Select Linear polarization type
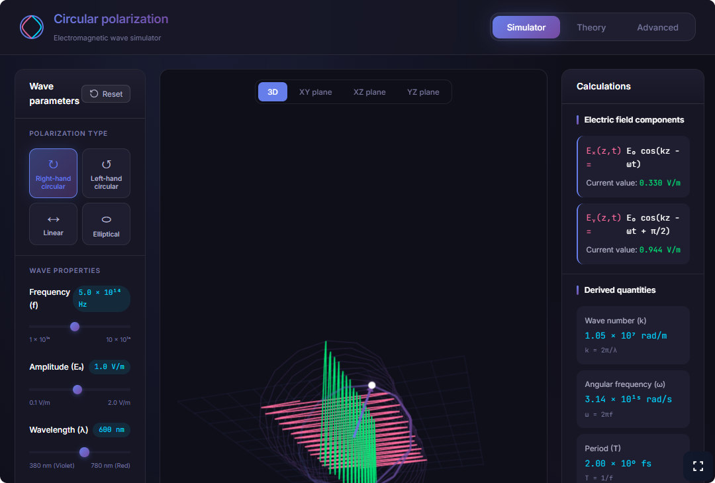This screenshot has width=715, height=483. pos(54,224)
